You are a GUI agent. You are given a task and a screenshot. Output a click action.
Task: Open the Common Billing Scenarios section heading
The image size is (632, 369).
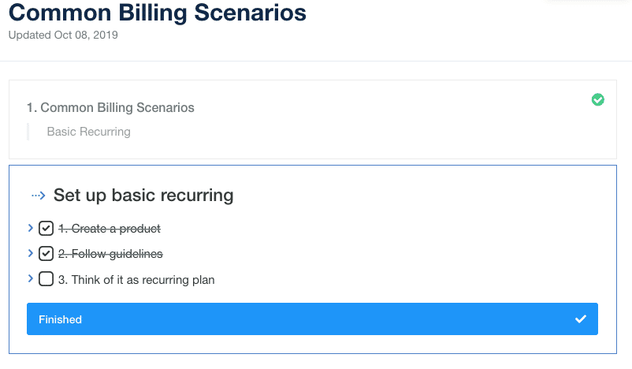tap(110, 108)
